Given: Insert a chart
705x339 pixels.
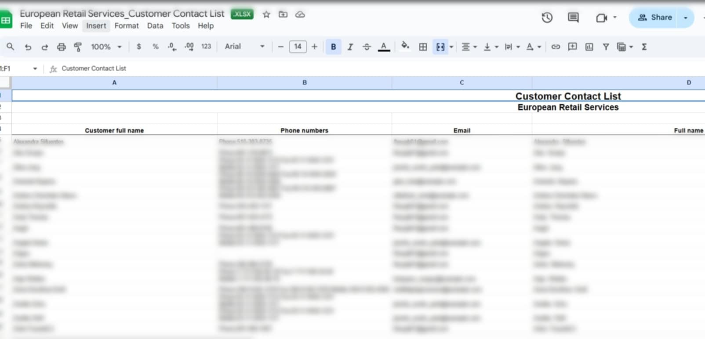Looking at the screenshot, I should [x=589, y=47].
